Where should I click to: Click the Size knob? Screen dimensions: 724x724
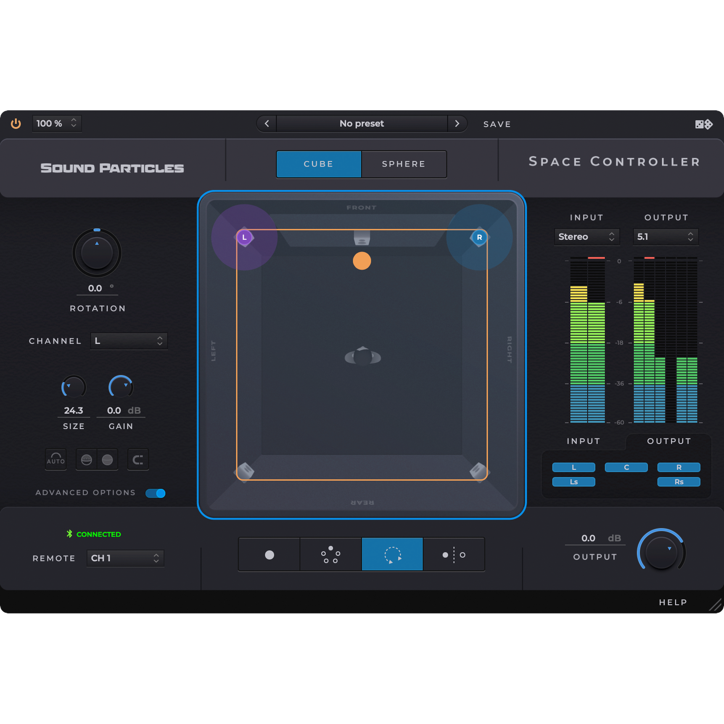[x=74, y=387]
